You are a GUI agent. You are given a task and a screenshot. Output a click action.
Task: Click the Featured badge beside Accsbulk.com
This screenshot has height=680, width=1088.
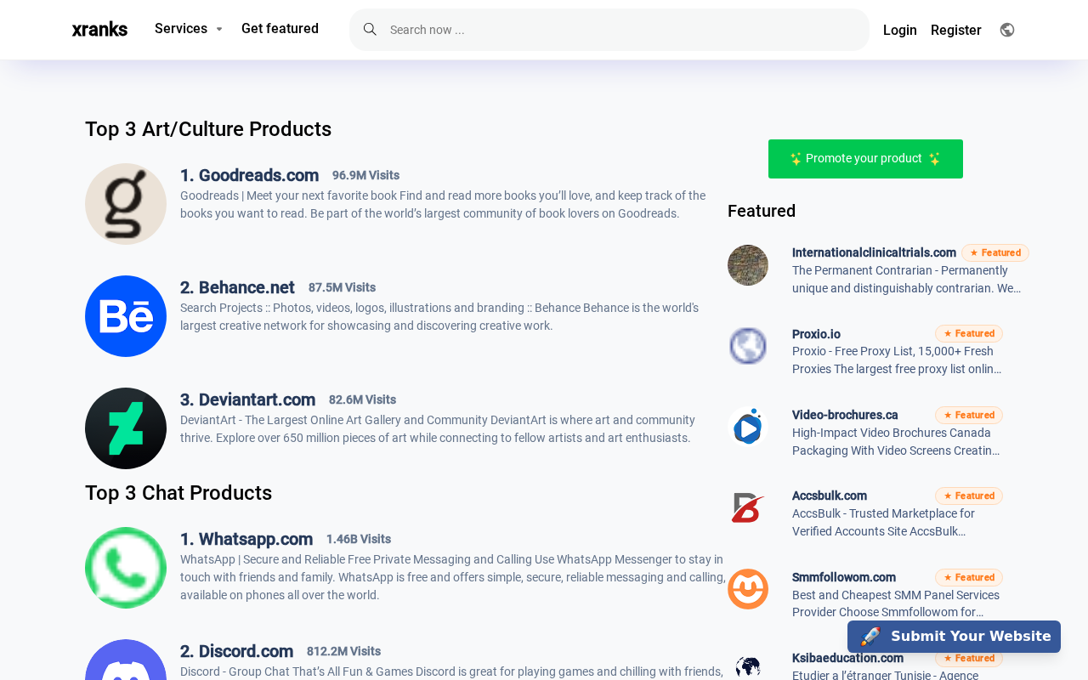tap(969, 496)
